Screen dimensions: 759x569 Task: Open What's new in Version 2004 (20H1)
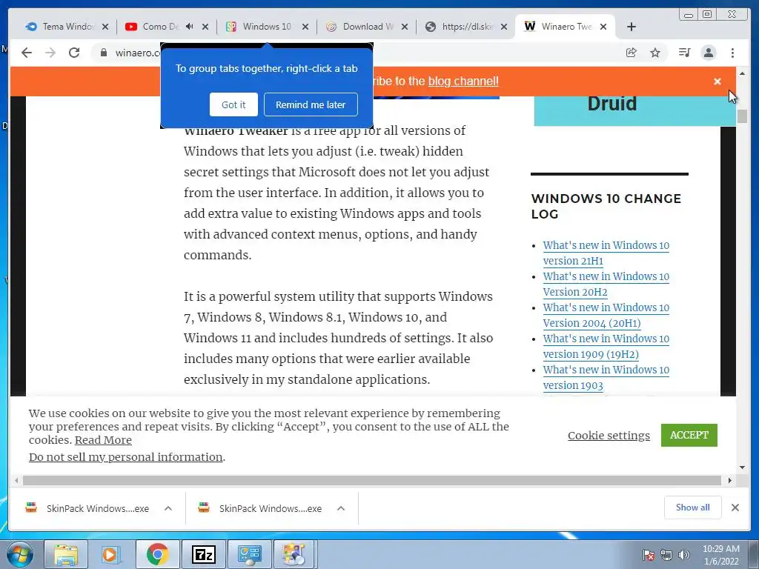click(x=606, y=315)
